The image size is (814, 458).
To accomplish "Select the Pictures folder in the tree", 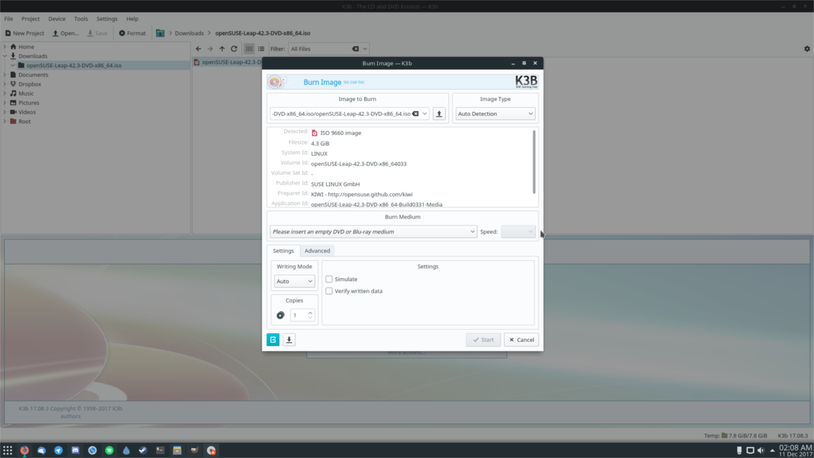I will click(28, 102).
